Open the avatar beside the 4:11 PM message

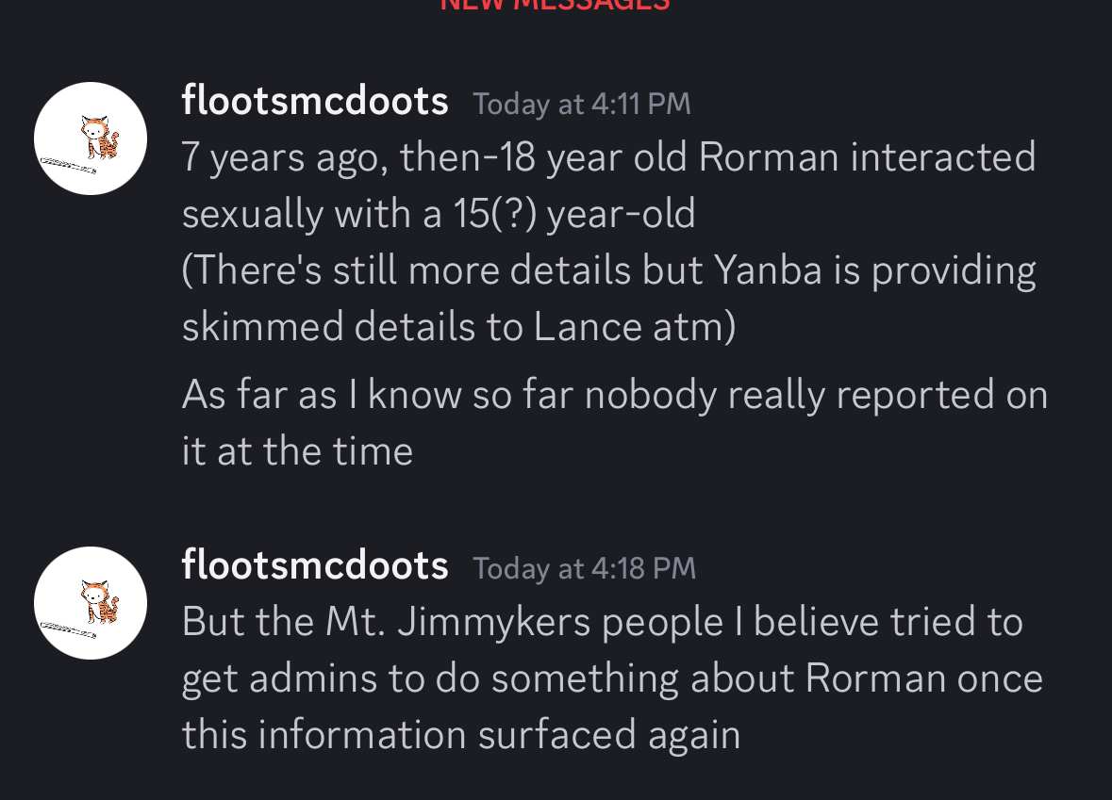(91, 139)
